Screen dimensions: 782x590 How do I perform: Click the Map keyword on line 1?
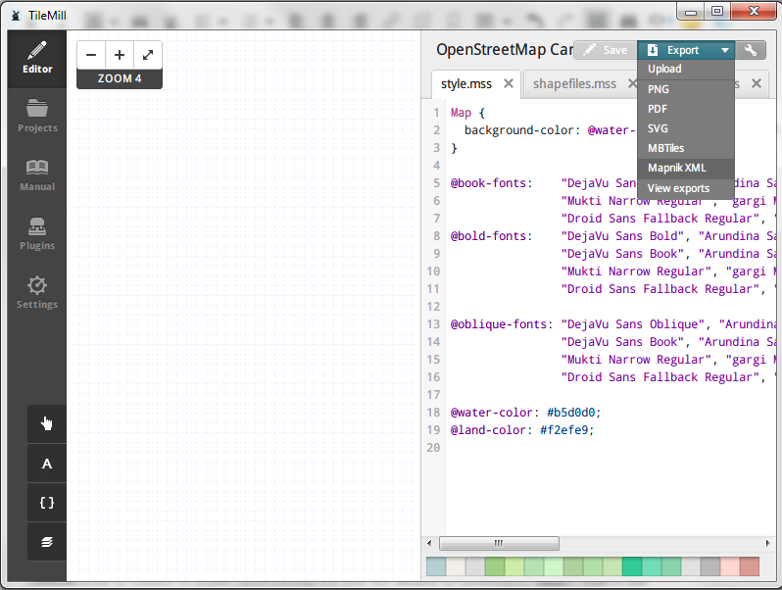pos(461,113)
